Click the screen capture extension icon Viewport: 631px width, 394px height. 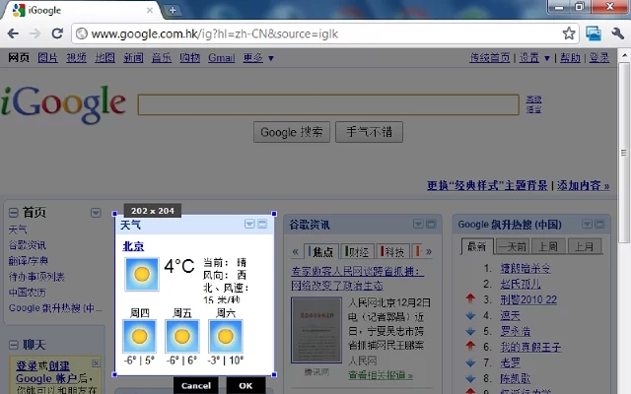pos(593,33)
